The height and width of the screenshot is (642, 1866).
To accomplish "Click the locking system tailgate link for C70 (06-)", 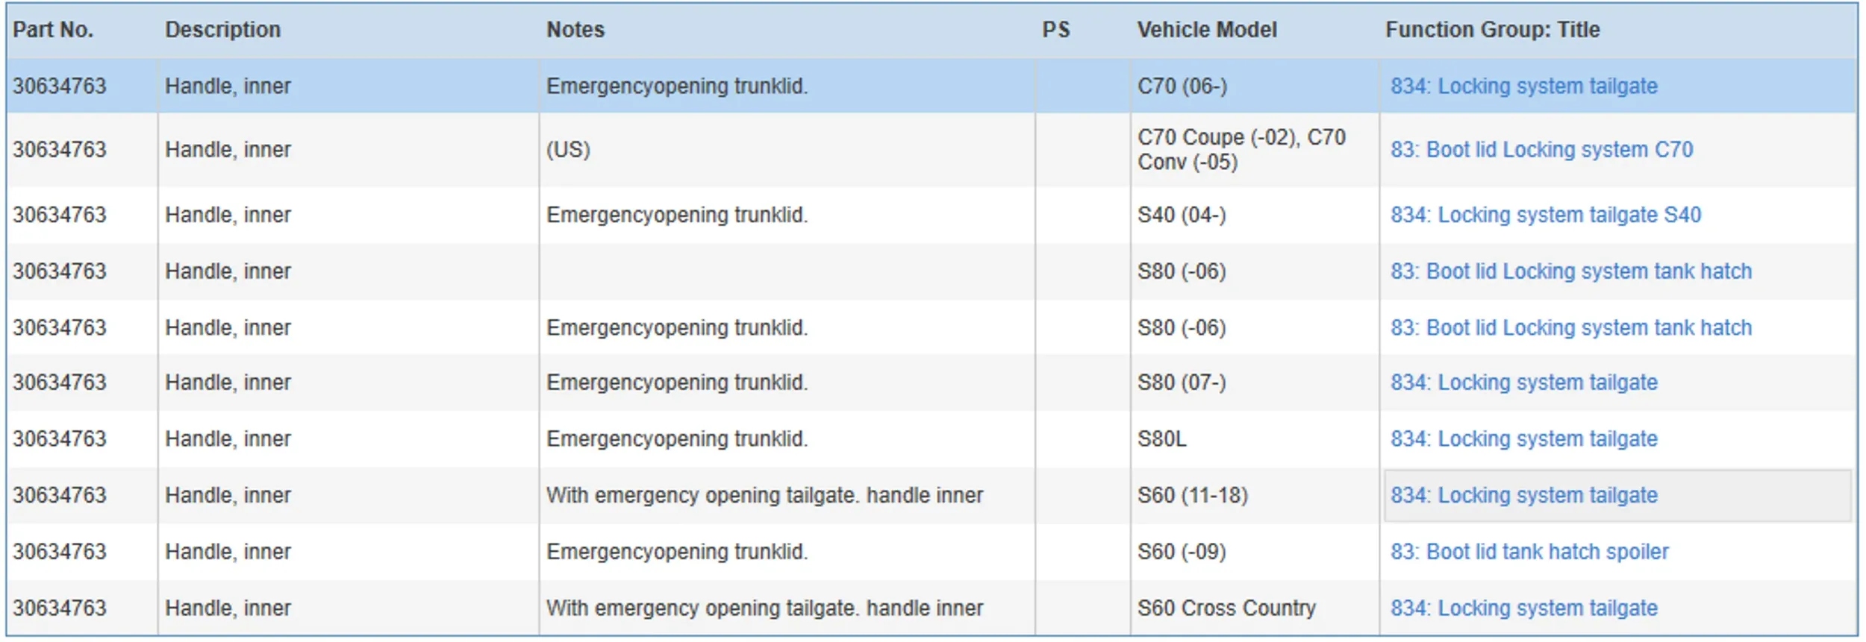I will tap(1523, 86).
